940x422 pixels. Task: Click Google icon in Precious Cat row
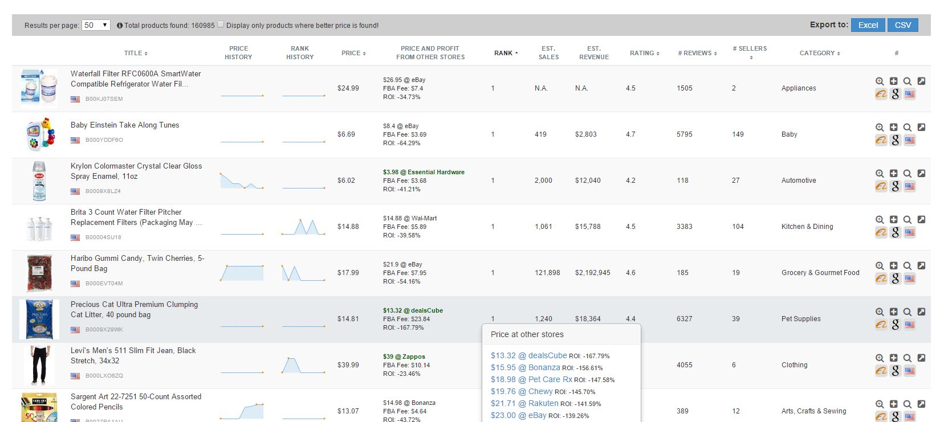896,325
